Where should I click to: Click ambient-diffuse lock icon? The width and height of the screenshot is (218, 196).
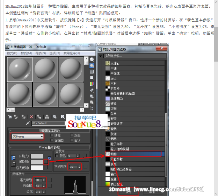(x=50, y=158)
